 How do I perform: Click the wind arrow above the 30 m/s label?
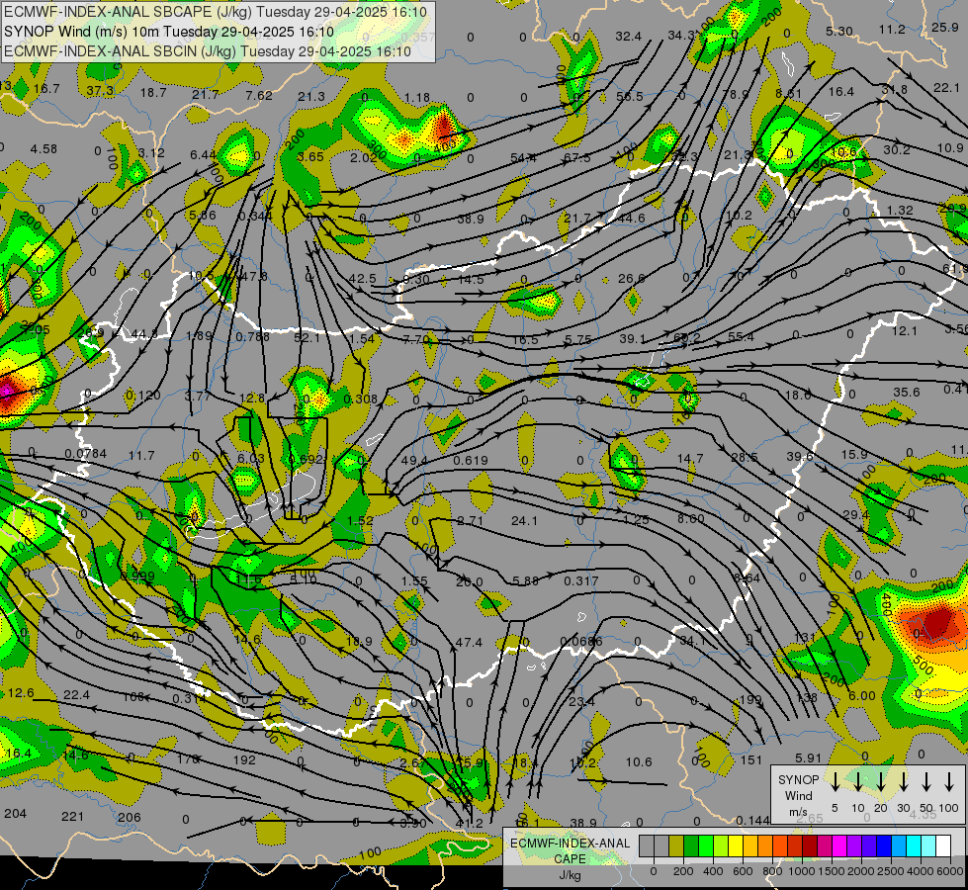[x=903, y=781]
